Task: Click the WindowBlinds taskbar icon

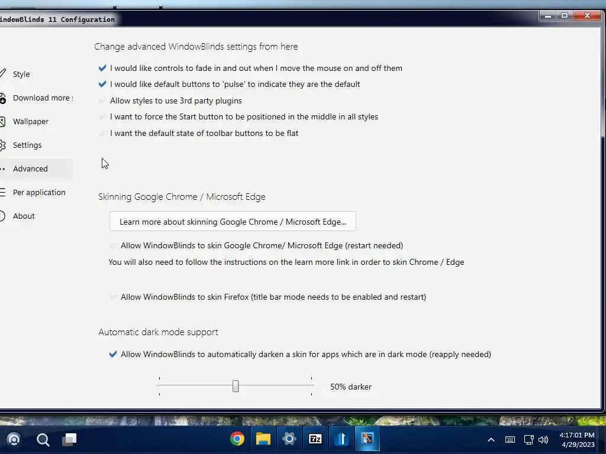Action: click(x=368, y=439)
